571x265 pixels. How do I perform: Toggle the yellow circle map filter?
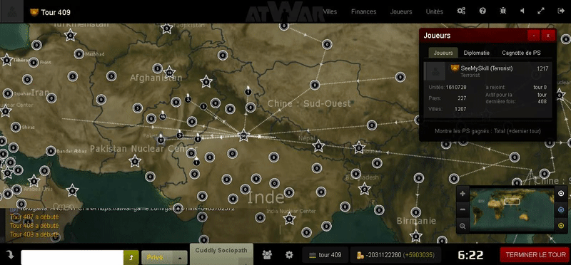[561, 226]
